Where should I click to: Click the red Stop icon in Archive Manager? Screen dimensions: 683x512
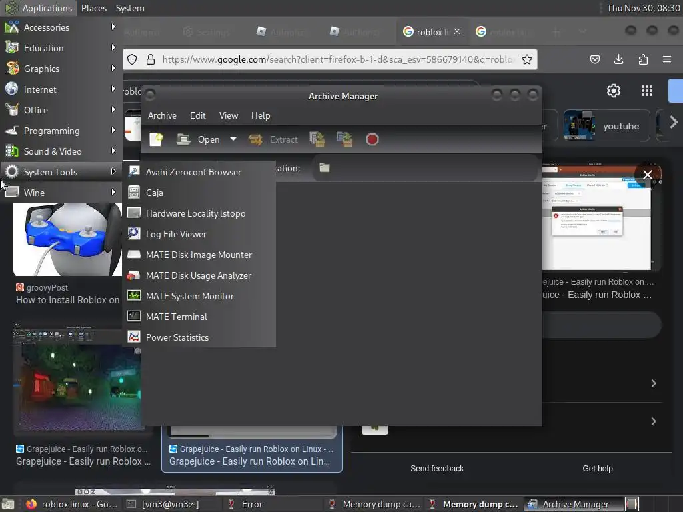[x=372, y=139]
